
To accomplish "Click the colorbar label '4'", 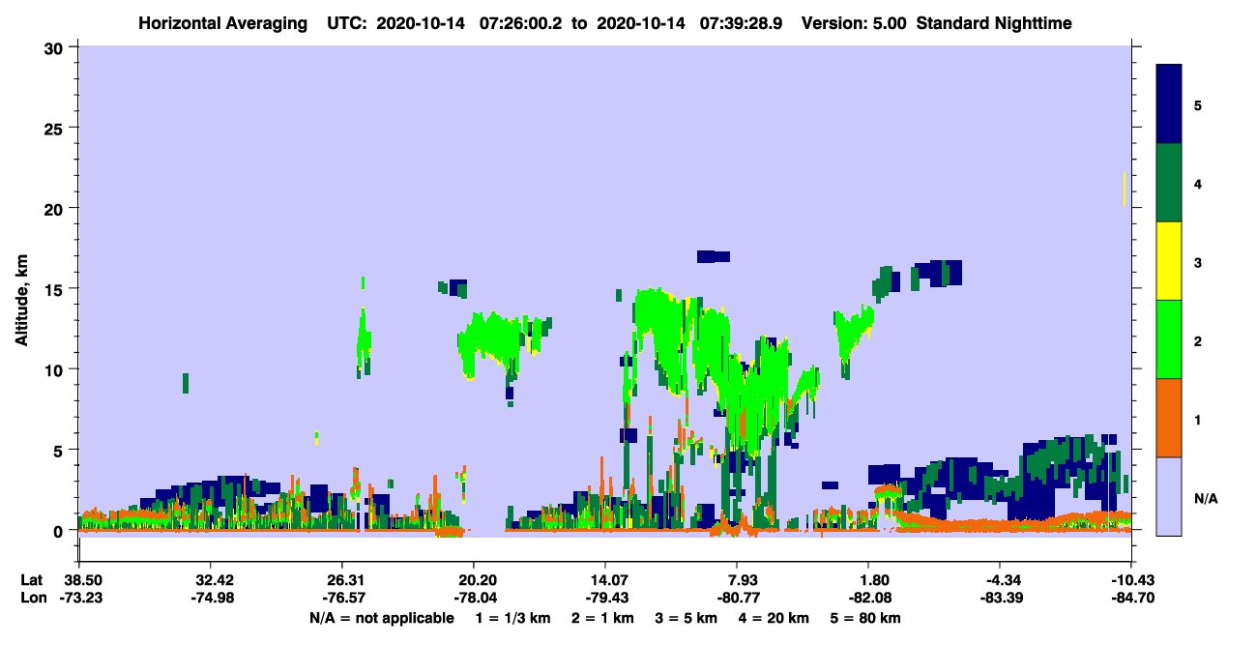I will (1198, 183).
